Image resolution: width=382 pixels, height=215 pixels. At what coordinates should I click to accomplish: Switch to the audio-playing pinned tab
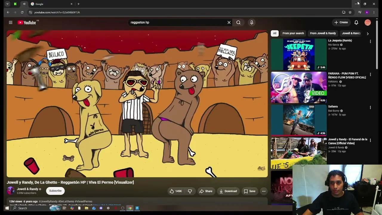point(24,4)
